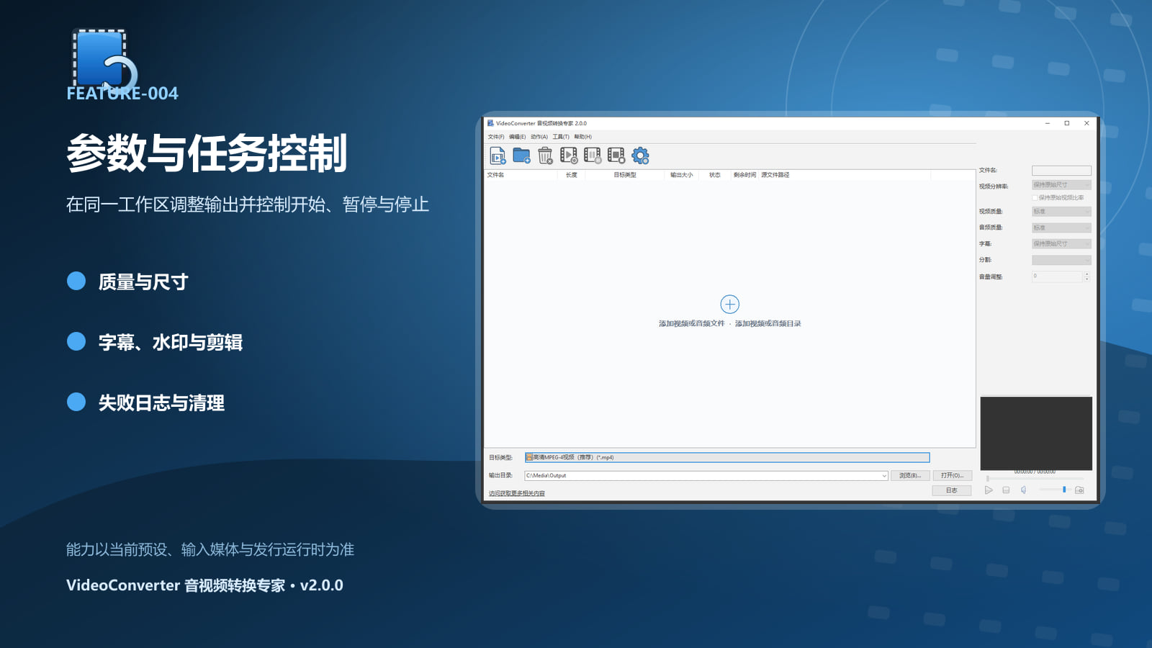Open the 工具(T) menu
This screenshot has height=648, width=1152.
(x=561, y=137)
